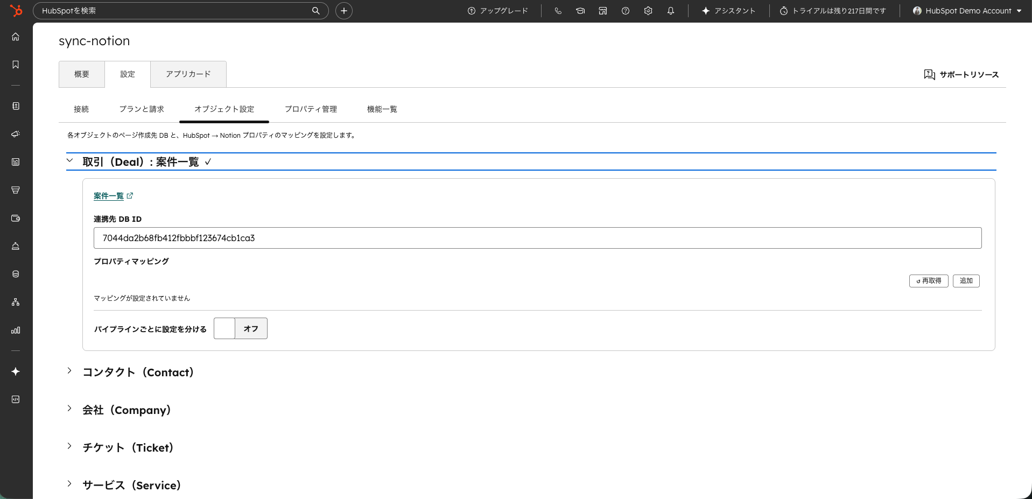Image resolution: width=1032 pixels, height=499 pixels.
Task: Open the notifications bell icon
Action: point(671,11)
